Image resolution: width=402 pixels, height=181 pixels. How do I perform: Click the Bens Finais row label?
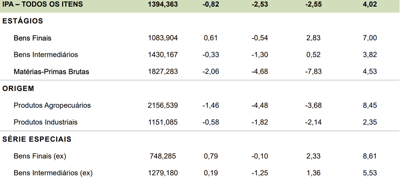point(33,38)
